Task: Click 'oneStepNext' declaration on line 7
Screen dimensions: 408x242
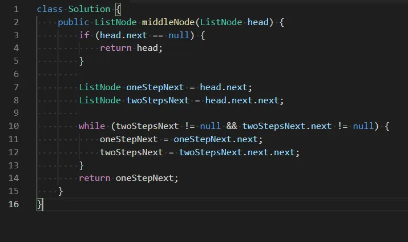Action: (155, 87)
